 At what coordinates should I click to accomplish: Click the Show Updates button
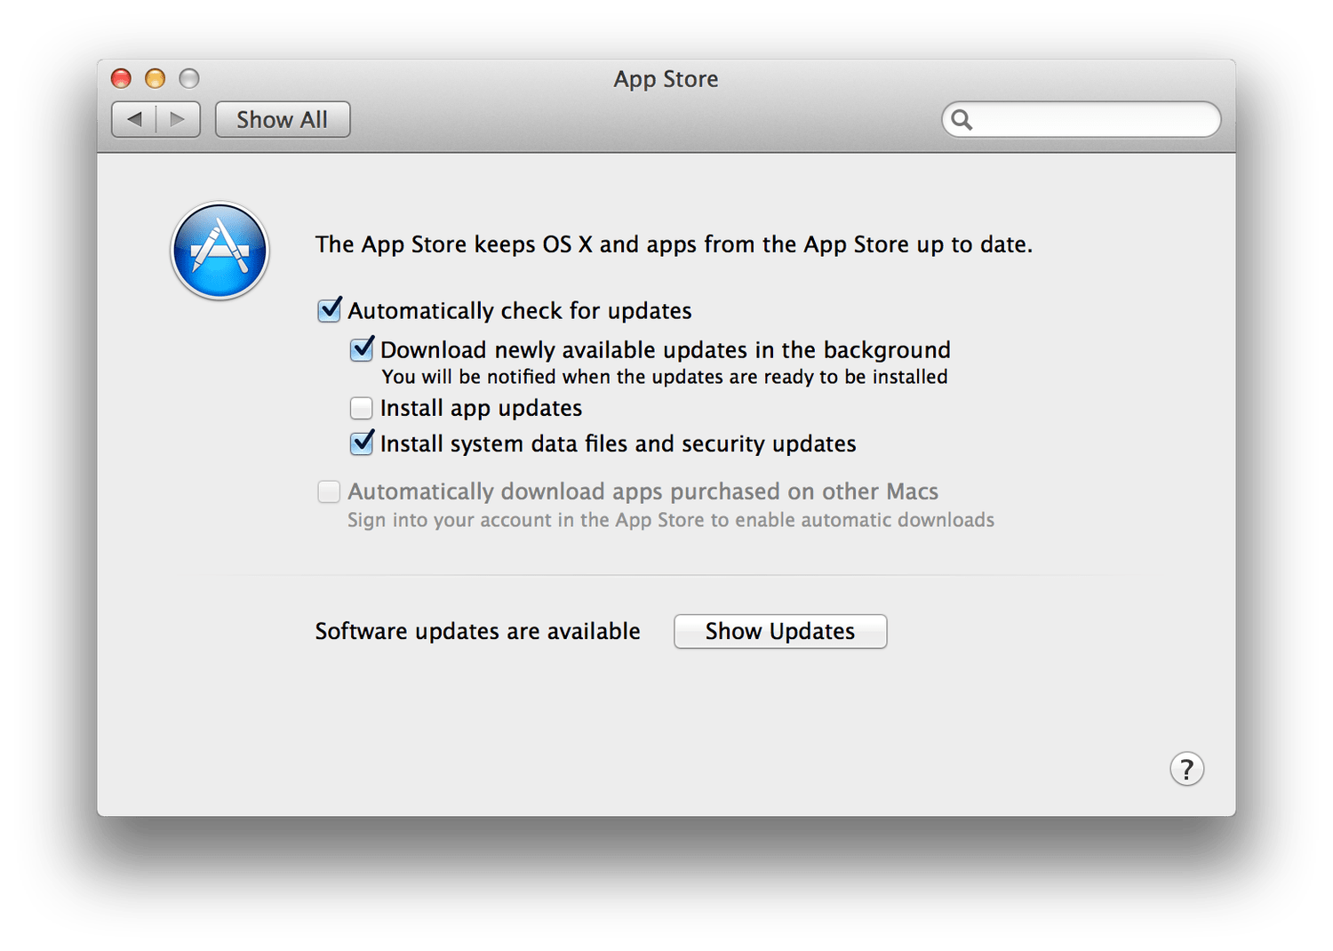[780, 631]
